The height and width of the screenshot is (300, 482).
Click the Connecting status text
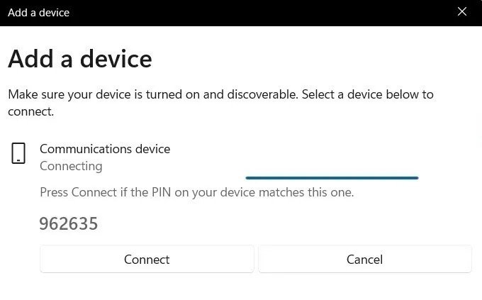click(x=71, y=166)
